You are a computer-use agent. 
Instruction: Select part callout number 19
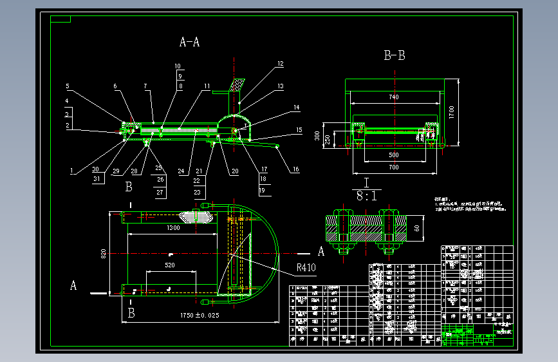[x=262, y=190]
